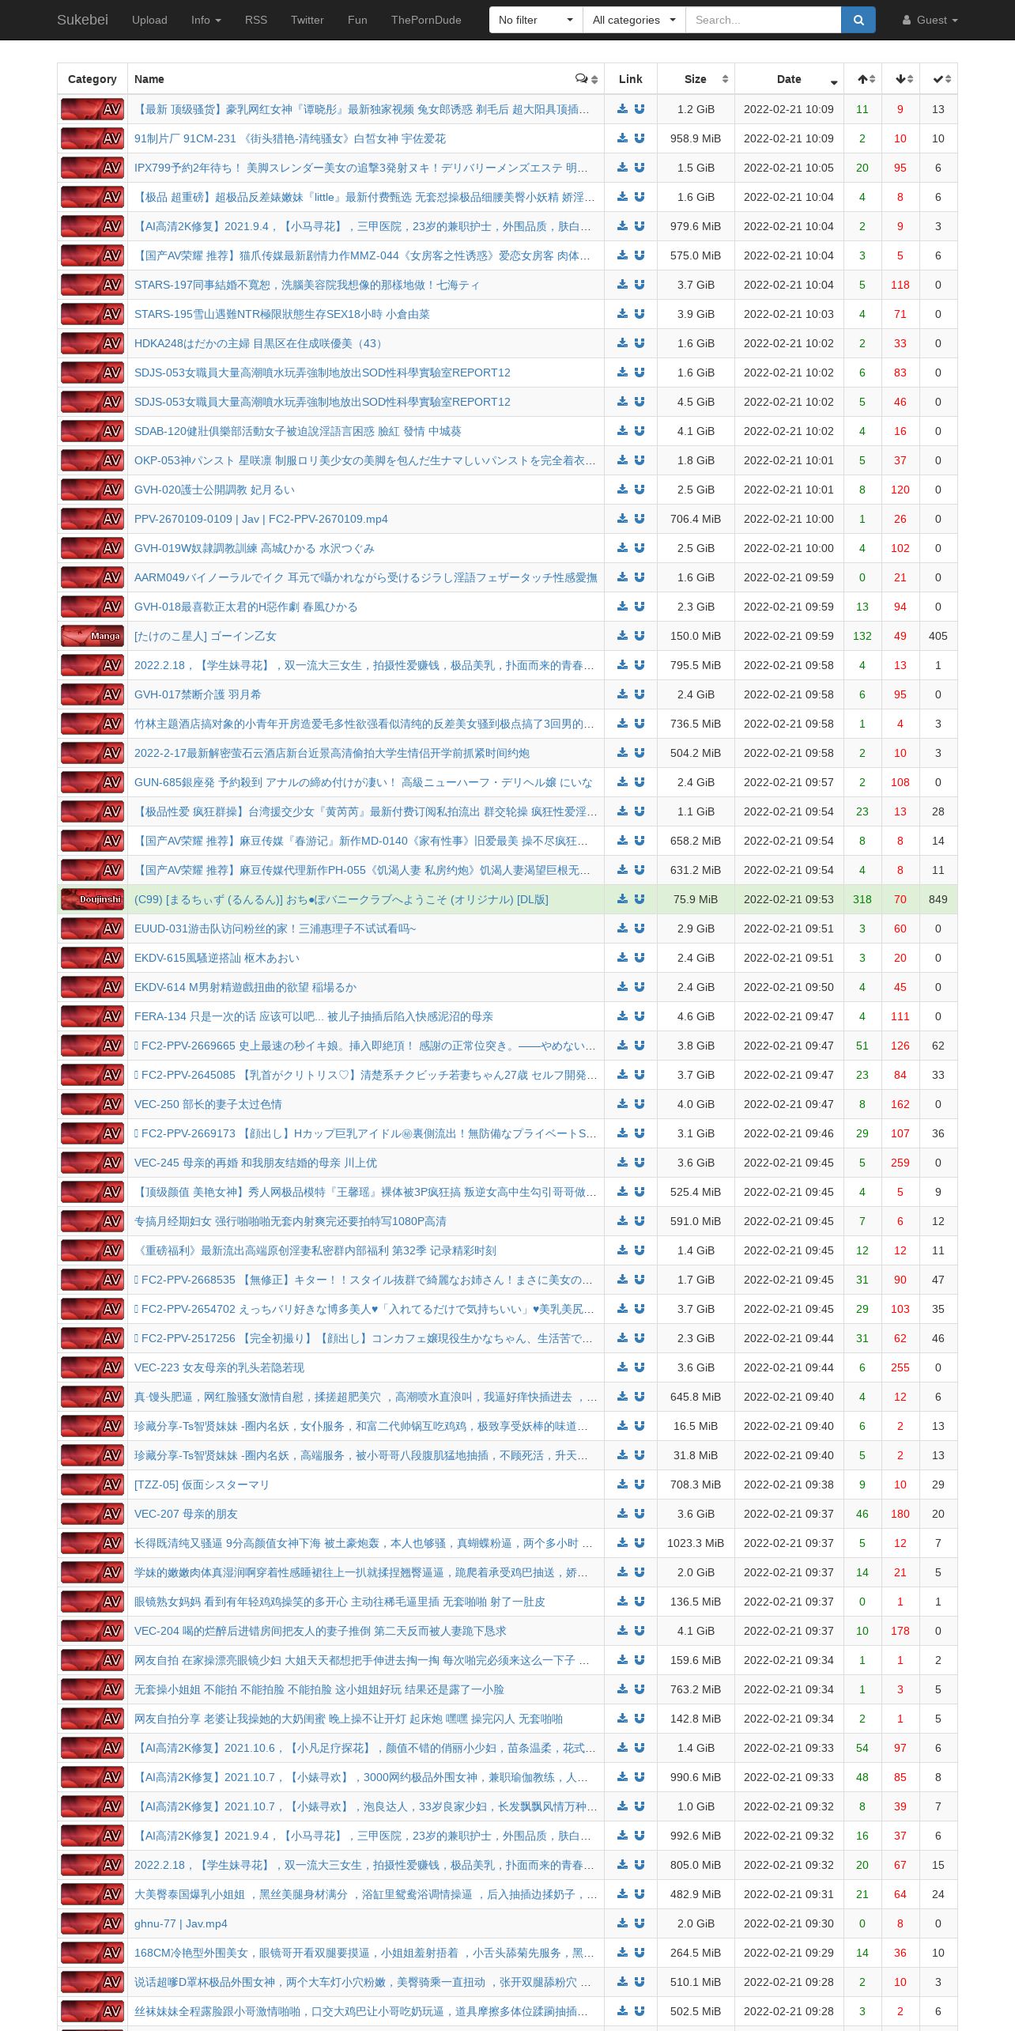The width and height of the screenshot is (1015, 2031).
Task: Open the Twitter link in navbar
Action: click(308, 20)
